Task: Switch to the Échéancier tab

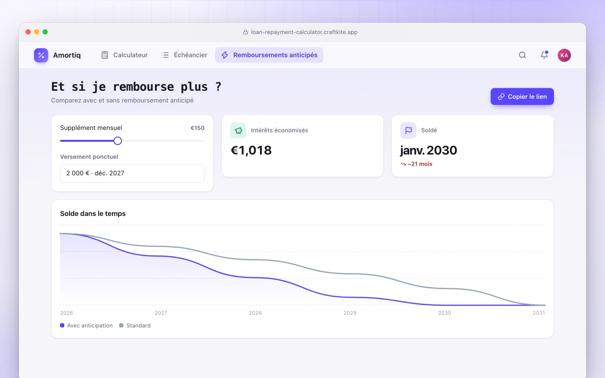Action: [184, 55]
